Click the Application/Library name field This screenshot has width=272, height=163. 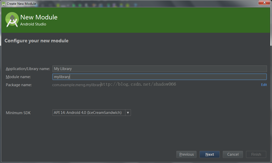[159, 69]
